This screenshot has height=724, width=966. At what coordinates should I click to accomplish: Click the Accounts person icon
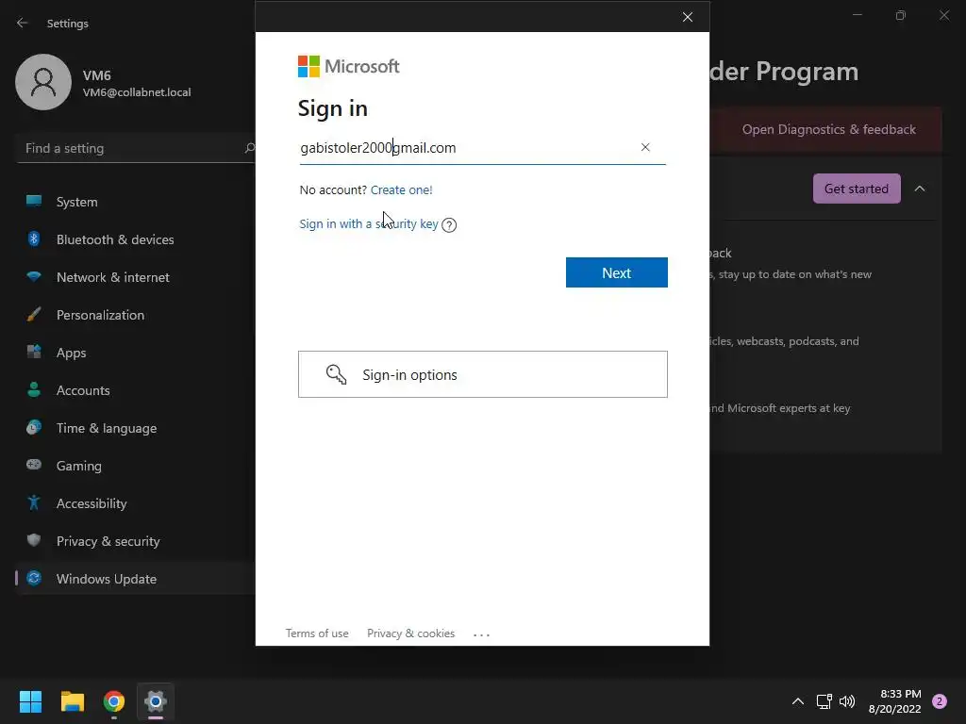[x=34, y=389]
